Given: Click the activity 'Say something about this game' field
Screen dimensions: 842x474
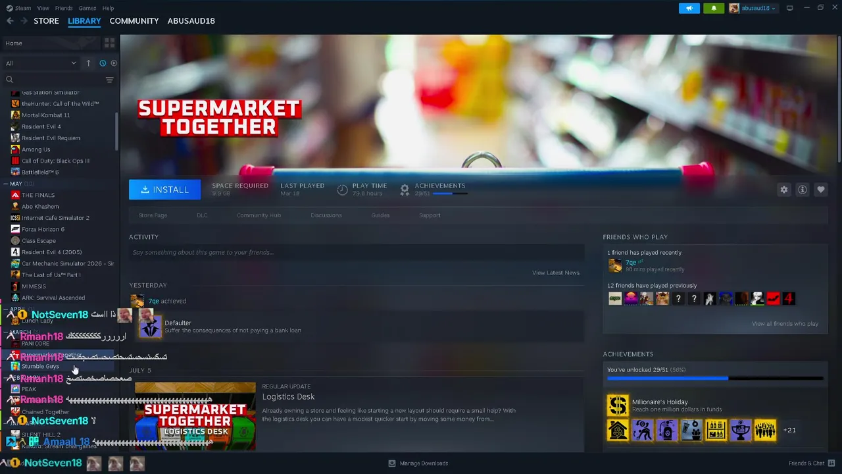Looking at the screenshot, I should click(357, 252).
